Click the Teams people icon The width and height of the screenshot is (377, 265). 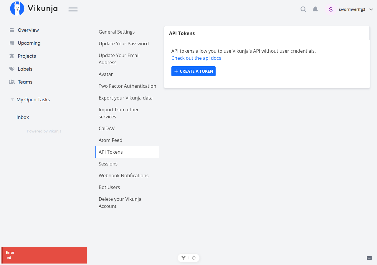click(x=12, y=82)
